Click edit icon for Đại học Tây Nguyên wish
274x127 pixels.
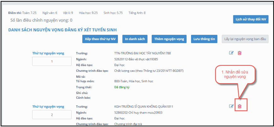click(231, 53)
